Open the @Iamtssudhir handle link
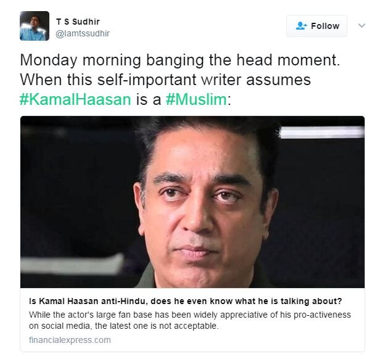The width and height of the screenshot is (385, 359). click(83, 33)
